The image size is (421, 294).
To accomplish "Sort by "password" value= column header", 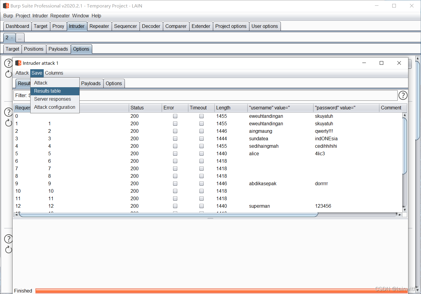I will point(346,108).
